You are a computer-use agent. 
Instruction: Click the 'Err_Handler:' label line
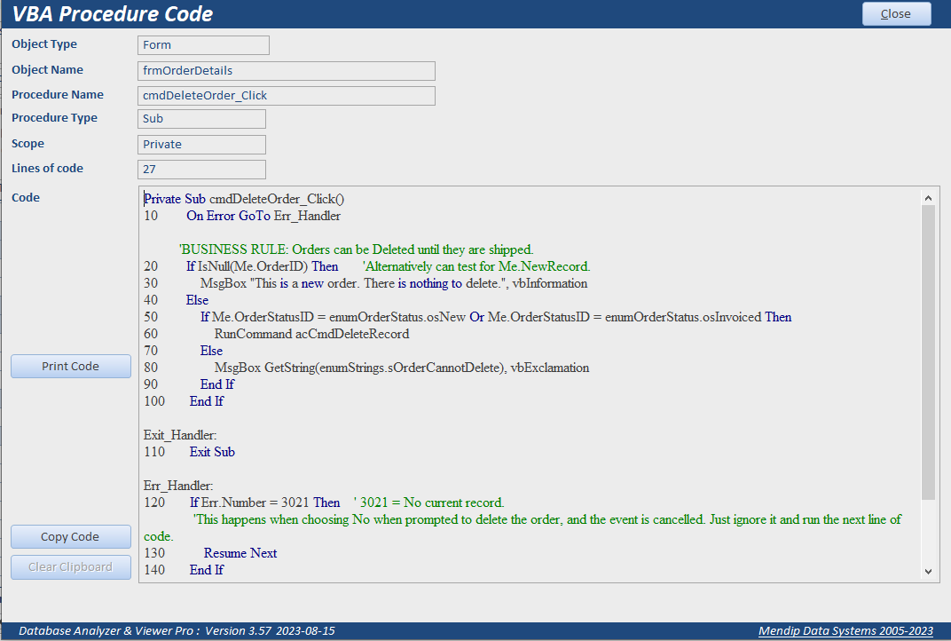178,486
